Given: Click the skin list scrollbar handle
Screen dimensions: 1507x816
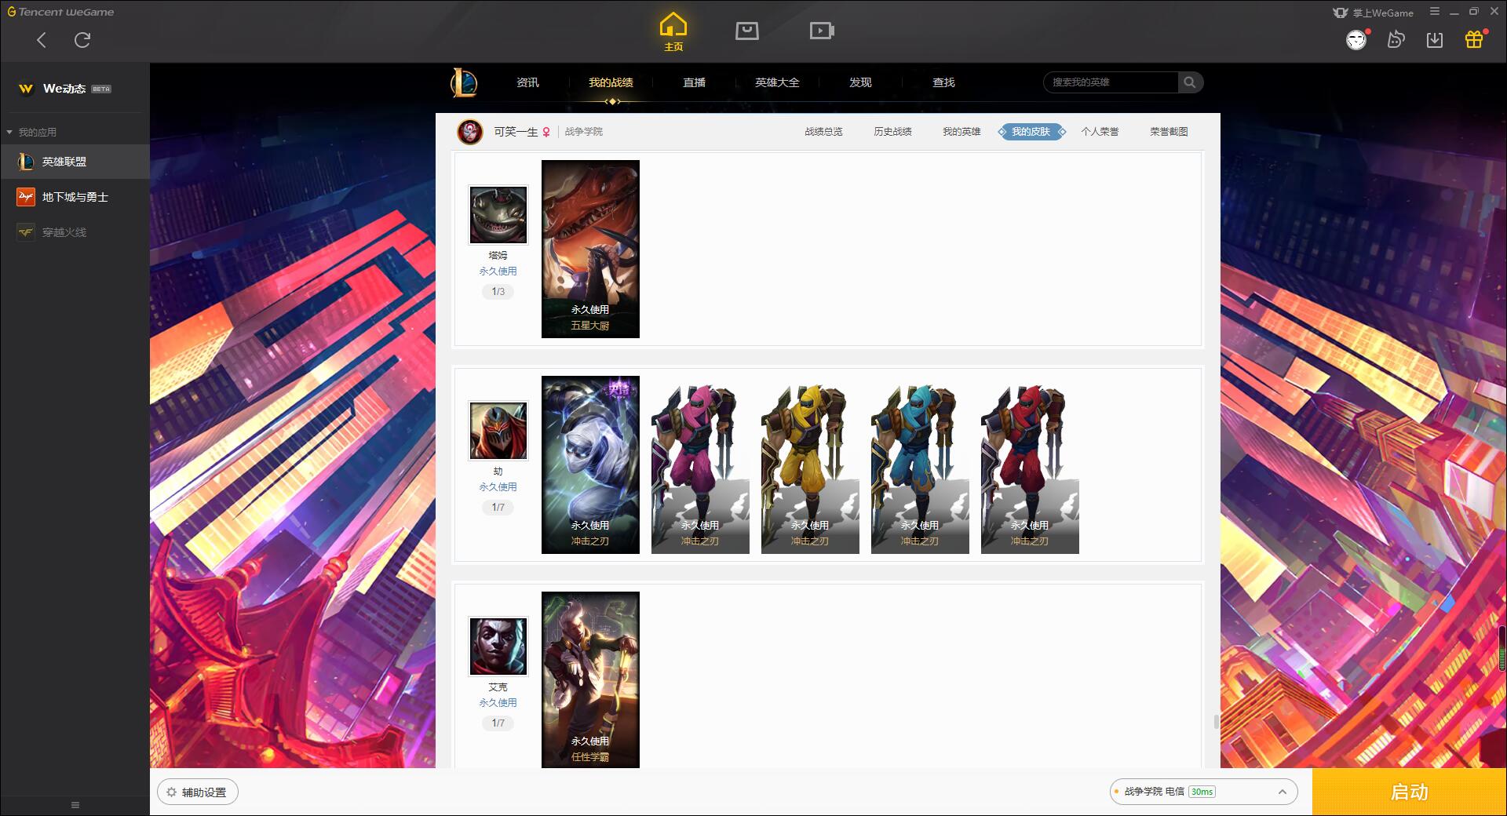Looking at the screenshot, I should 1216,722.
